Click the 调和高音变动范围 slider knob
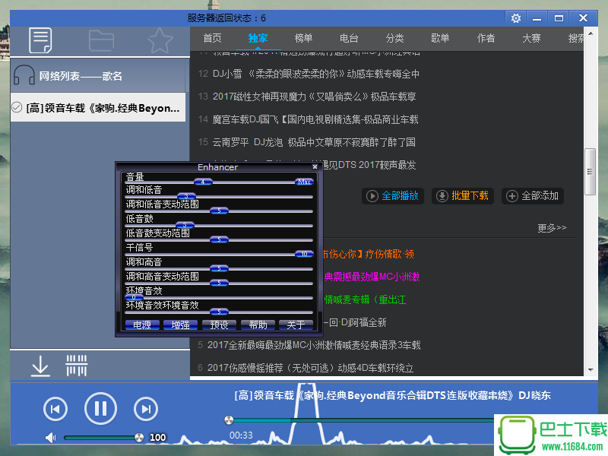 [219, 283]
